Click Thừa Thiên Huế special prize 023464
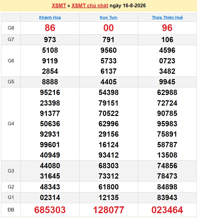The height and width of the screenshot is (218, 197). tap(167, 210)
